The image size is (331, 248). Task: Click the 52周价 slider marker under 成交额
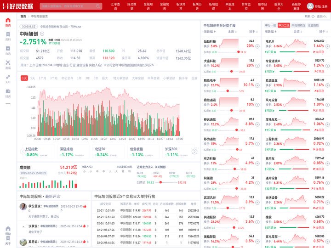(160, 182)
